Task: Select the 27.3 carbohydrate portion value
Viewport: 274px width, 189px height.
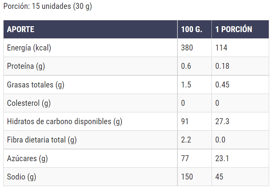Action: click(x=222, y=122)
